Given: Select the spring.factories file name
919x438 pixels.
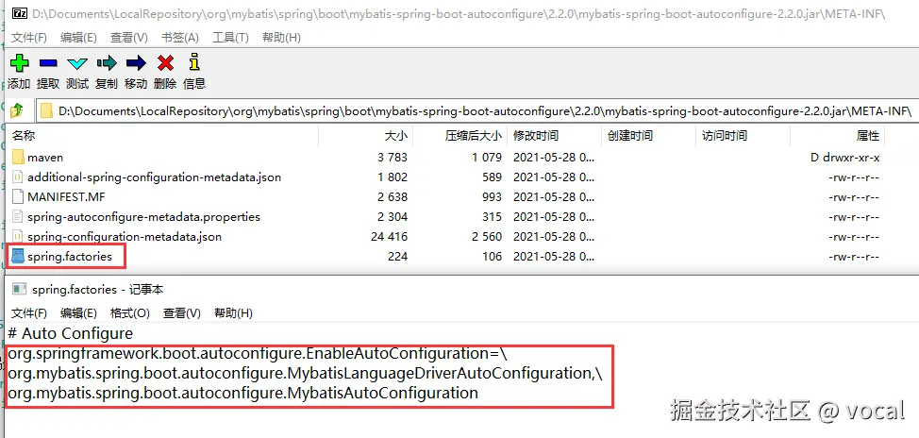Looking at the screenshot, I should (x=70, y=256).
